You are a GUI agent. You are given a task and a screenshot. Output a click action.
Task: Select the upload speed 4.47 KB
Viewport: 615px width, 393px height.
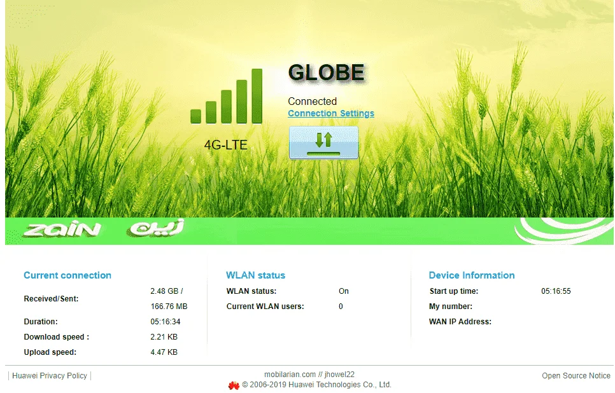pos(164,352)
